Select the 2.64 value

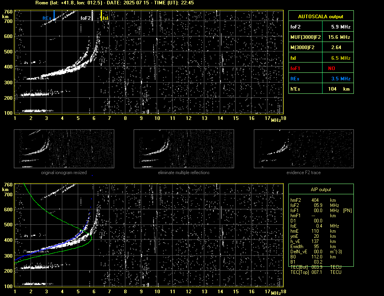[336, 47]
